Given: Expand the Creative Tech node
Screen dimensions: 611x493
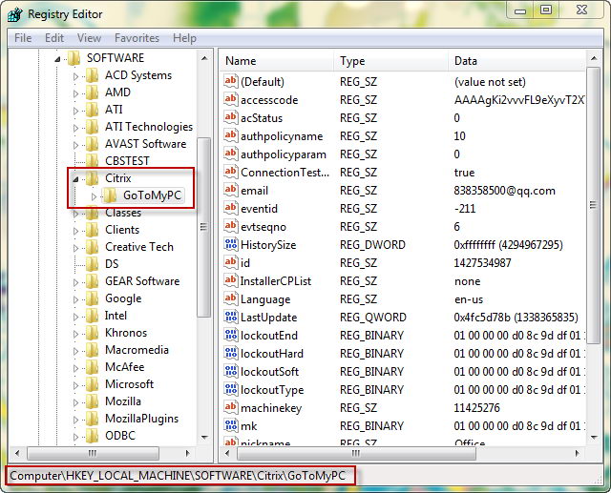Looking at the screenshot, I should point(75,248).
